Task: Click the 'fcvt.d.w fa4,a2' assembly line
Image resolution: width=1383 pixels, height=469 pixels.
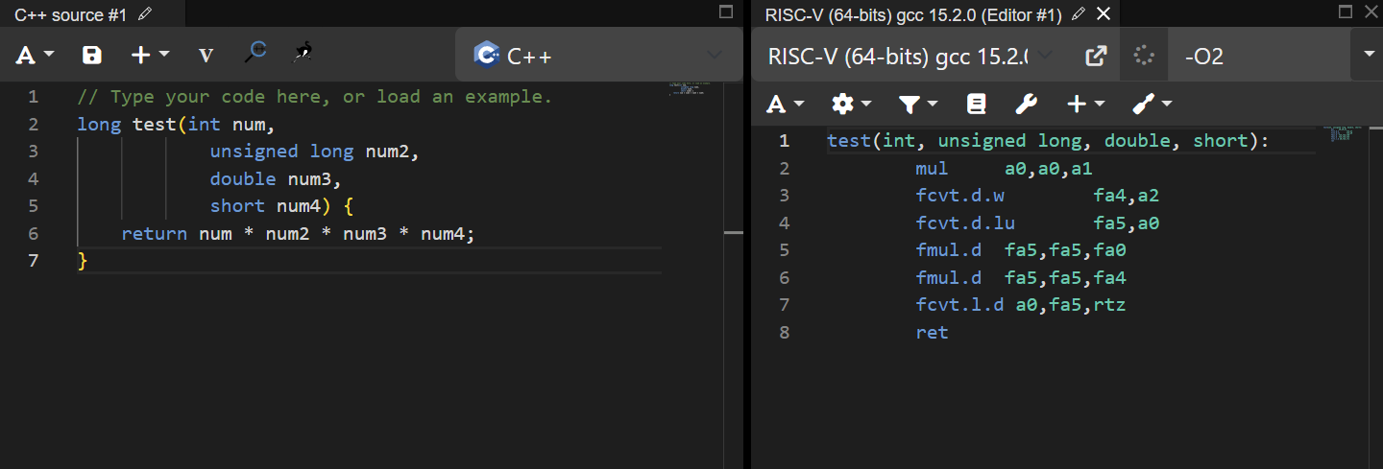Action: click(x=1037, y=196)
